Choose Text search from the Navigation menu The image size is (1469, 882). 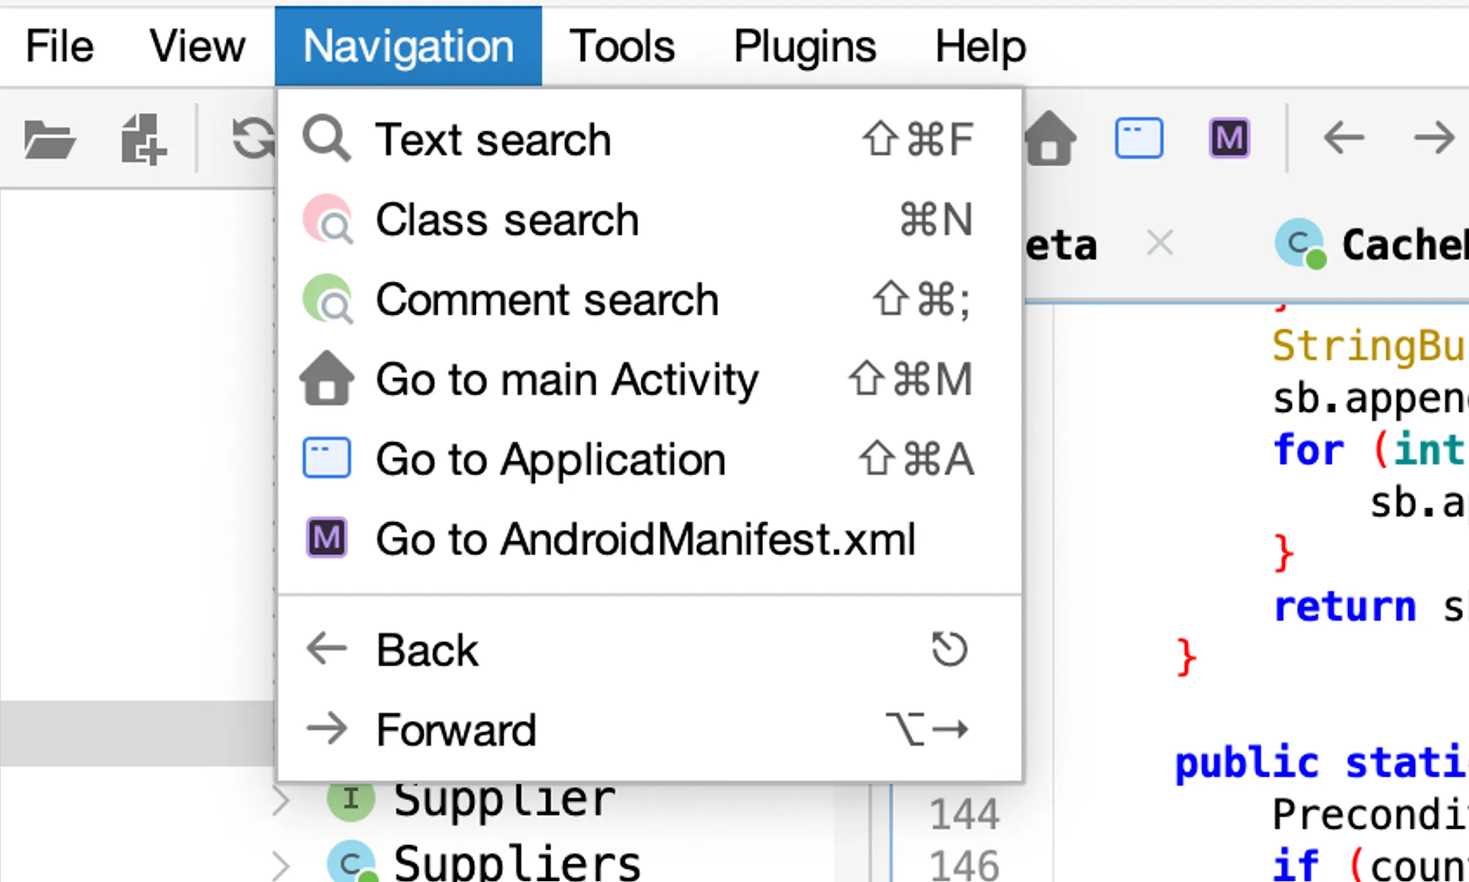(x=494, y=140)
